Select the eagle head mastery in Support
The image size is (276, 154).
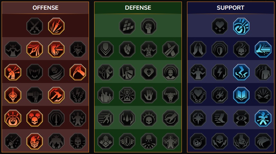[x=263, y=141]
